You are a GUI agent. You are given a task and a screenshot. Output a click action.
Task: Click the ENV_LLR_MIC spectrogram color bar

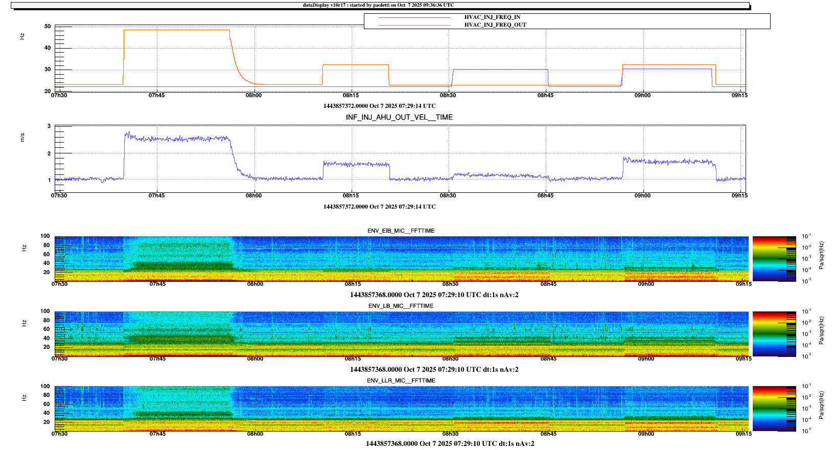tap(774, 409)
